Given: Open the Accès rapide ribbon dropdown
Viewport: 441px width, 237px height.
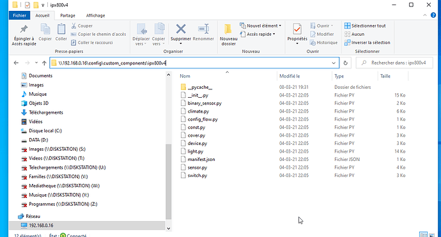Looking at the screenshot, I should (258, 34).
